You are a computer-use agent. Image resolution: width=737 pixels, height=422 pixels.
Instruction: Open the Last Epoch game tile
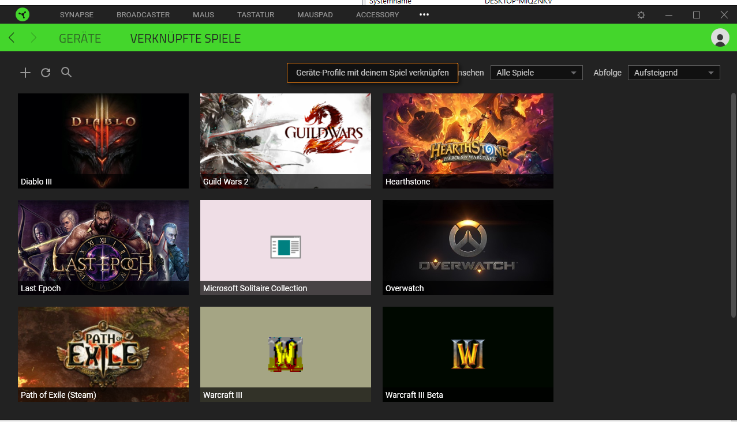coord(103,247)
